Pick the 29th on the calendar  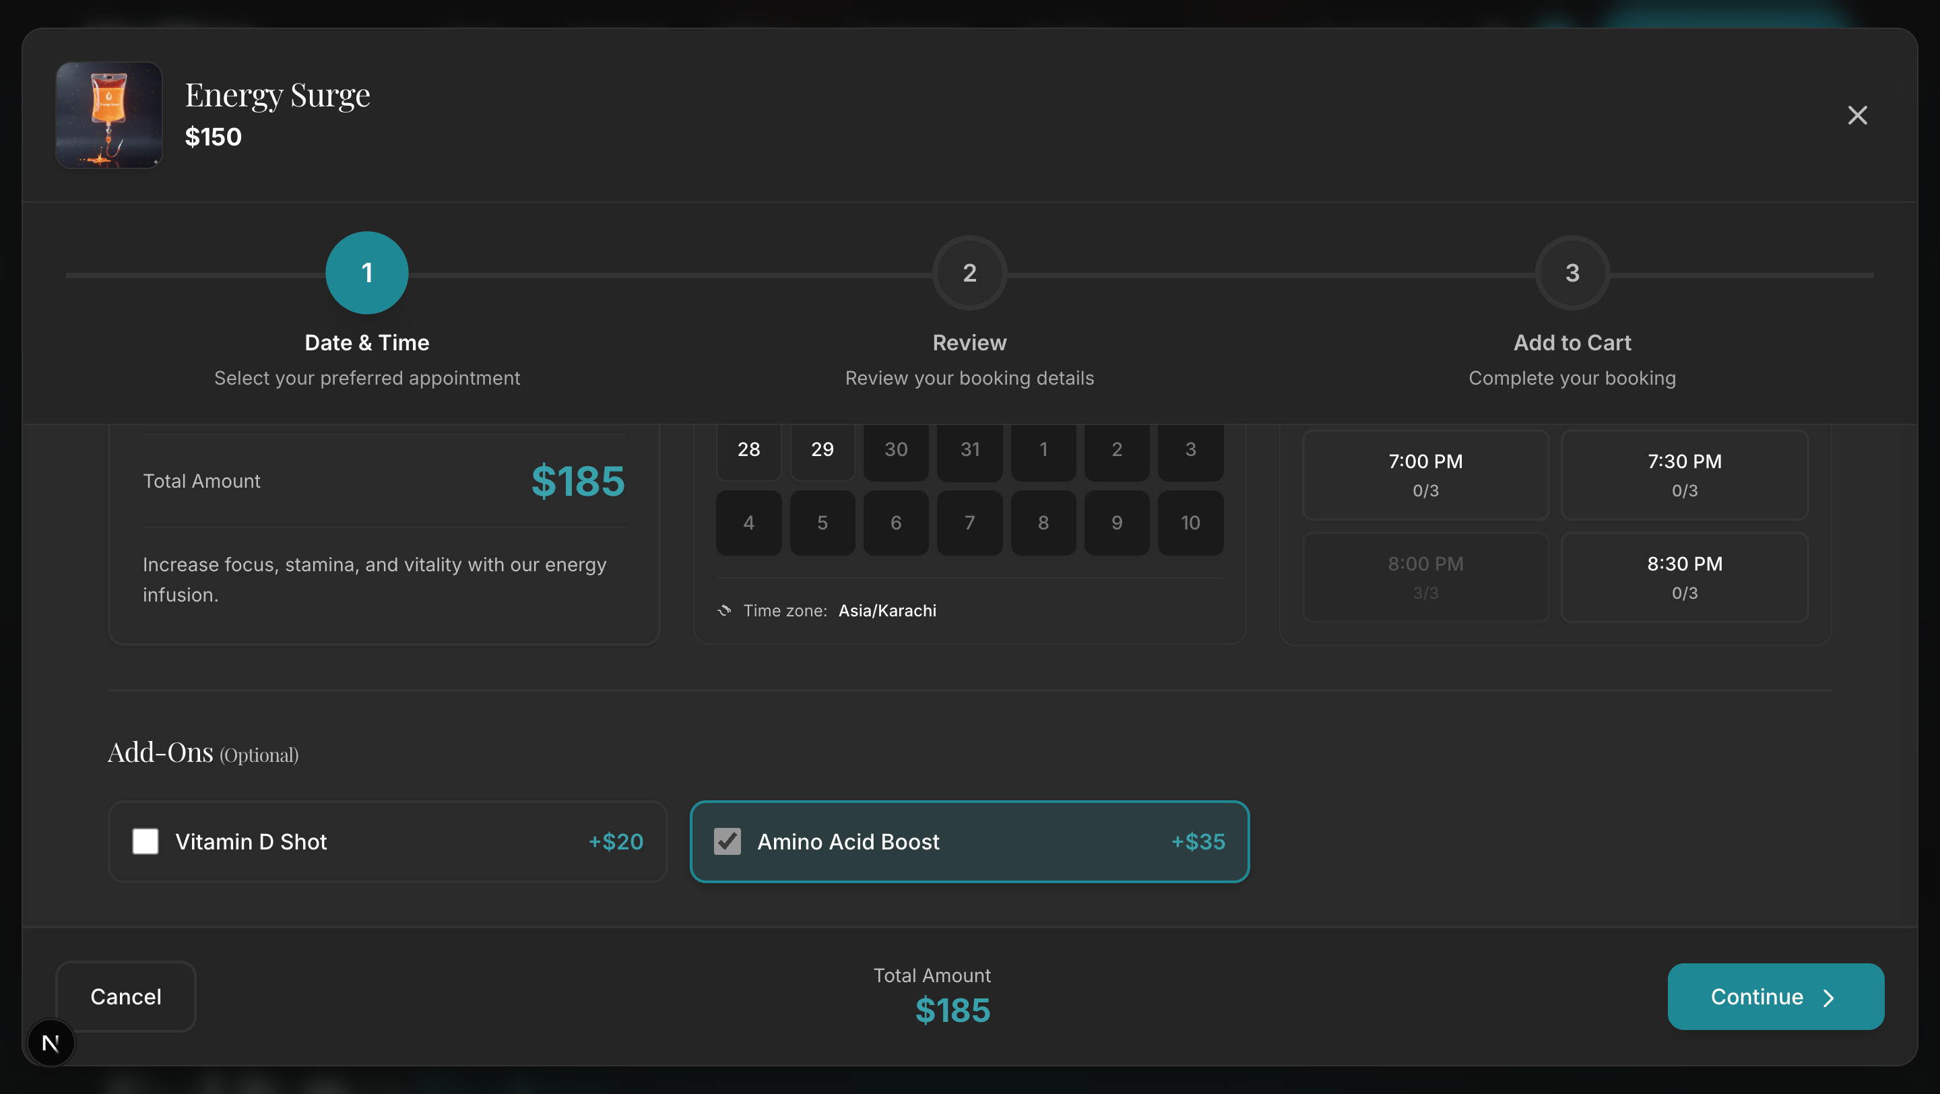(822, 450)
